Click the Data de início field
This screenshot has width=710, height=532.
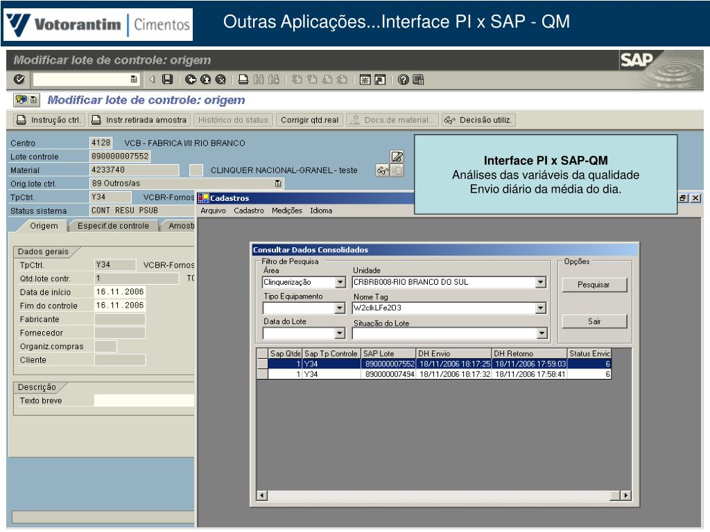click(x=120, y=292)
